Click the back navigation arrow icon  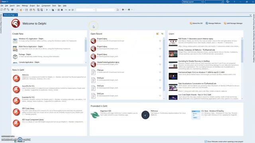point(123,10)
